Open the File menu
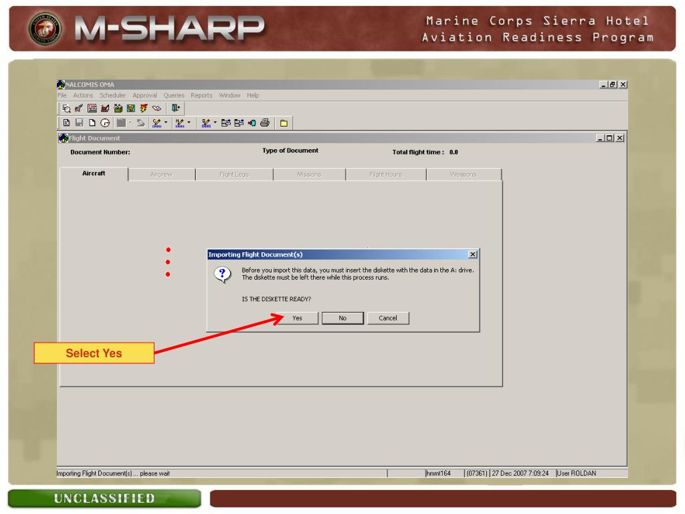This screenshot has width=685, height=514. 62,95
